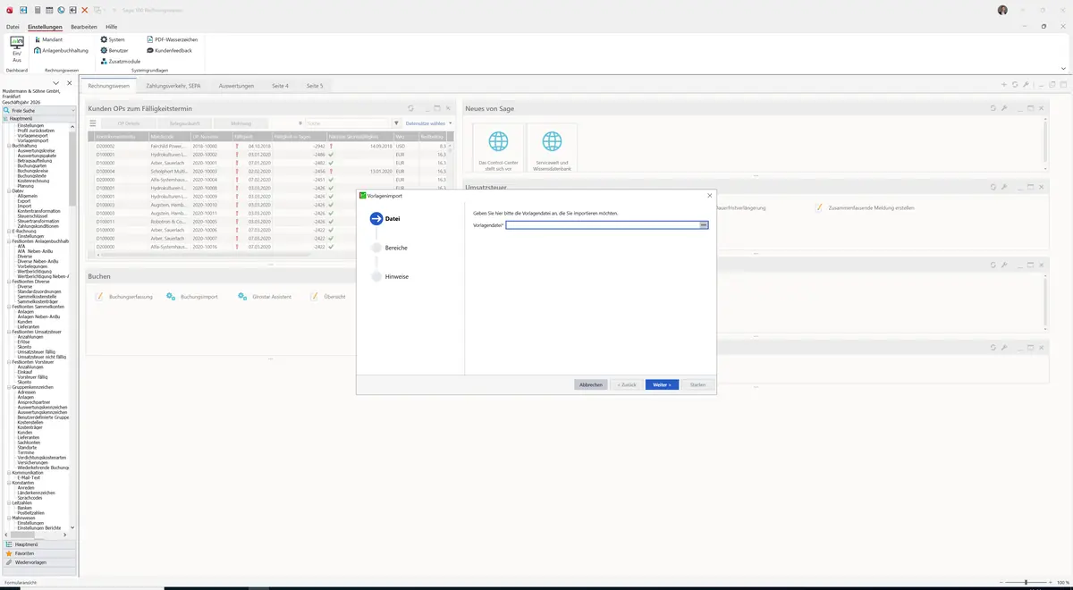1073x590 pixels.
Task: Open Servicewelt und Wissensdatenbank tile
Action: 553,149
